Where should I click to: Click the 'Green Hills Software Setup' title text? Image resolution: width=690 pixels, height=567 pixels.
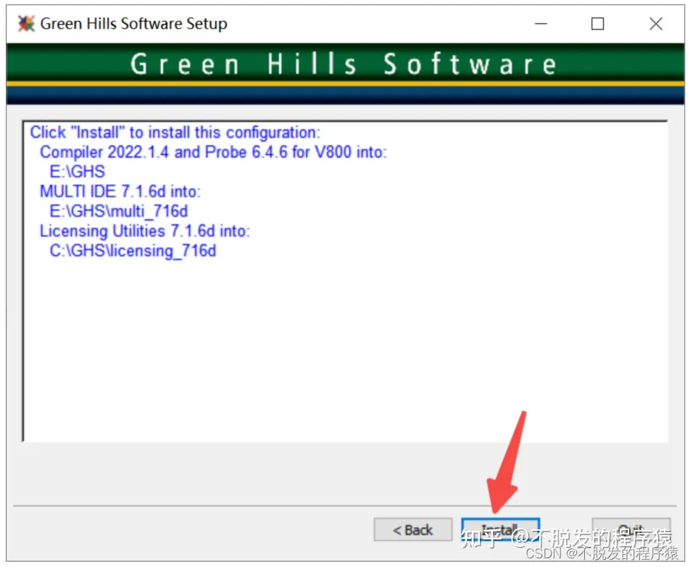(x=134, y=23)
